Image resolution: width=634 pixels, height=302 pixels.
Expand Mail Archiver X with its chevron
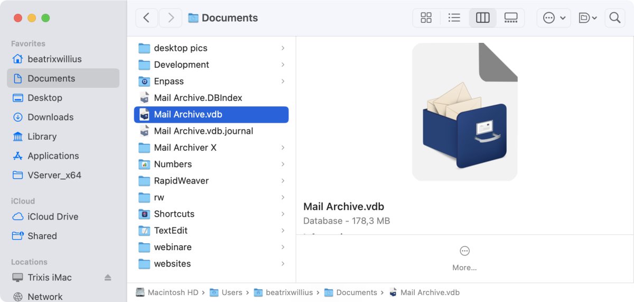point(283,148)
